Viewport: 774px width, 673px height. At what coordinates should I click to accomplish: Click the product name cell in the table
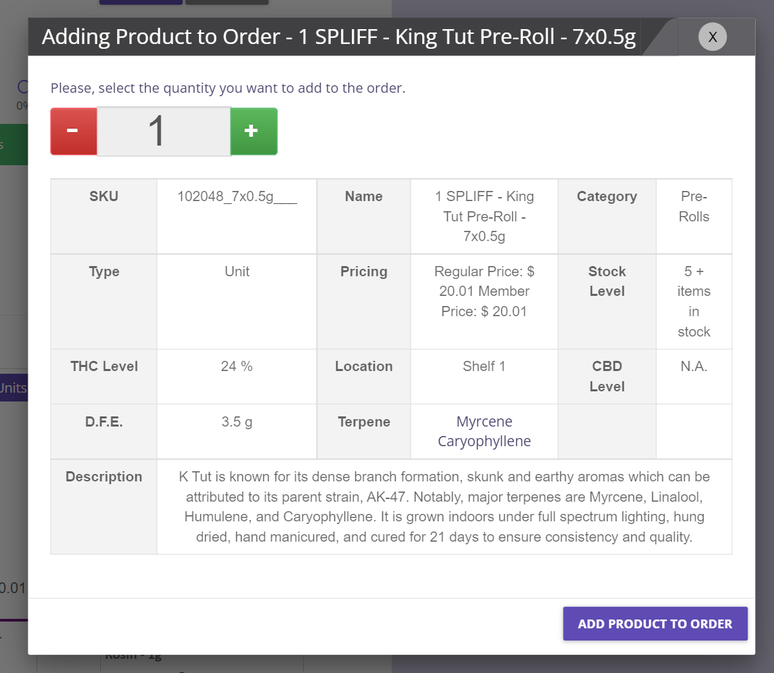click(484, 217)
